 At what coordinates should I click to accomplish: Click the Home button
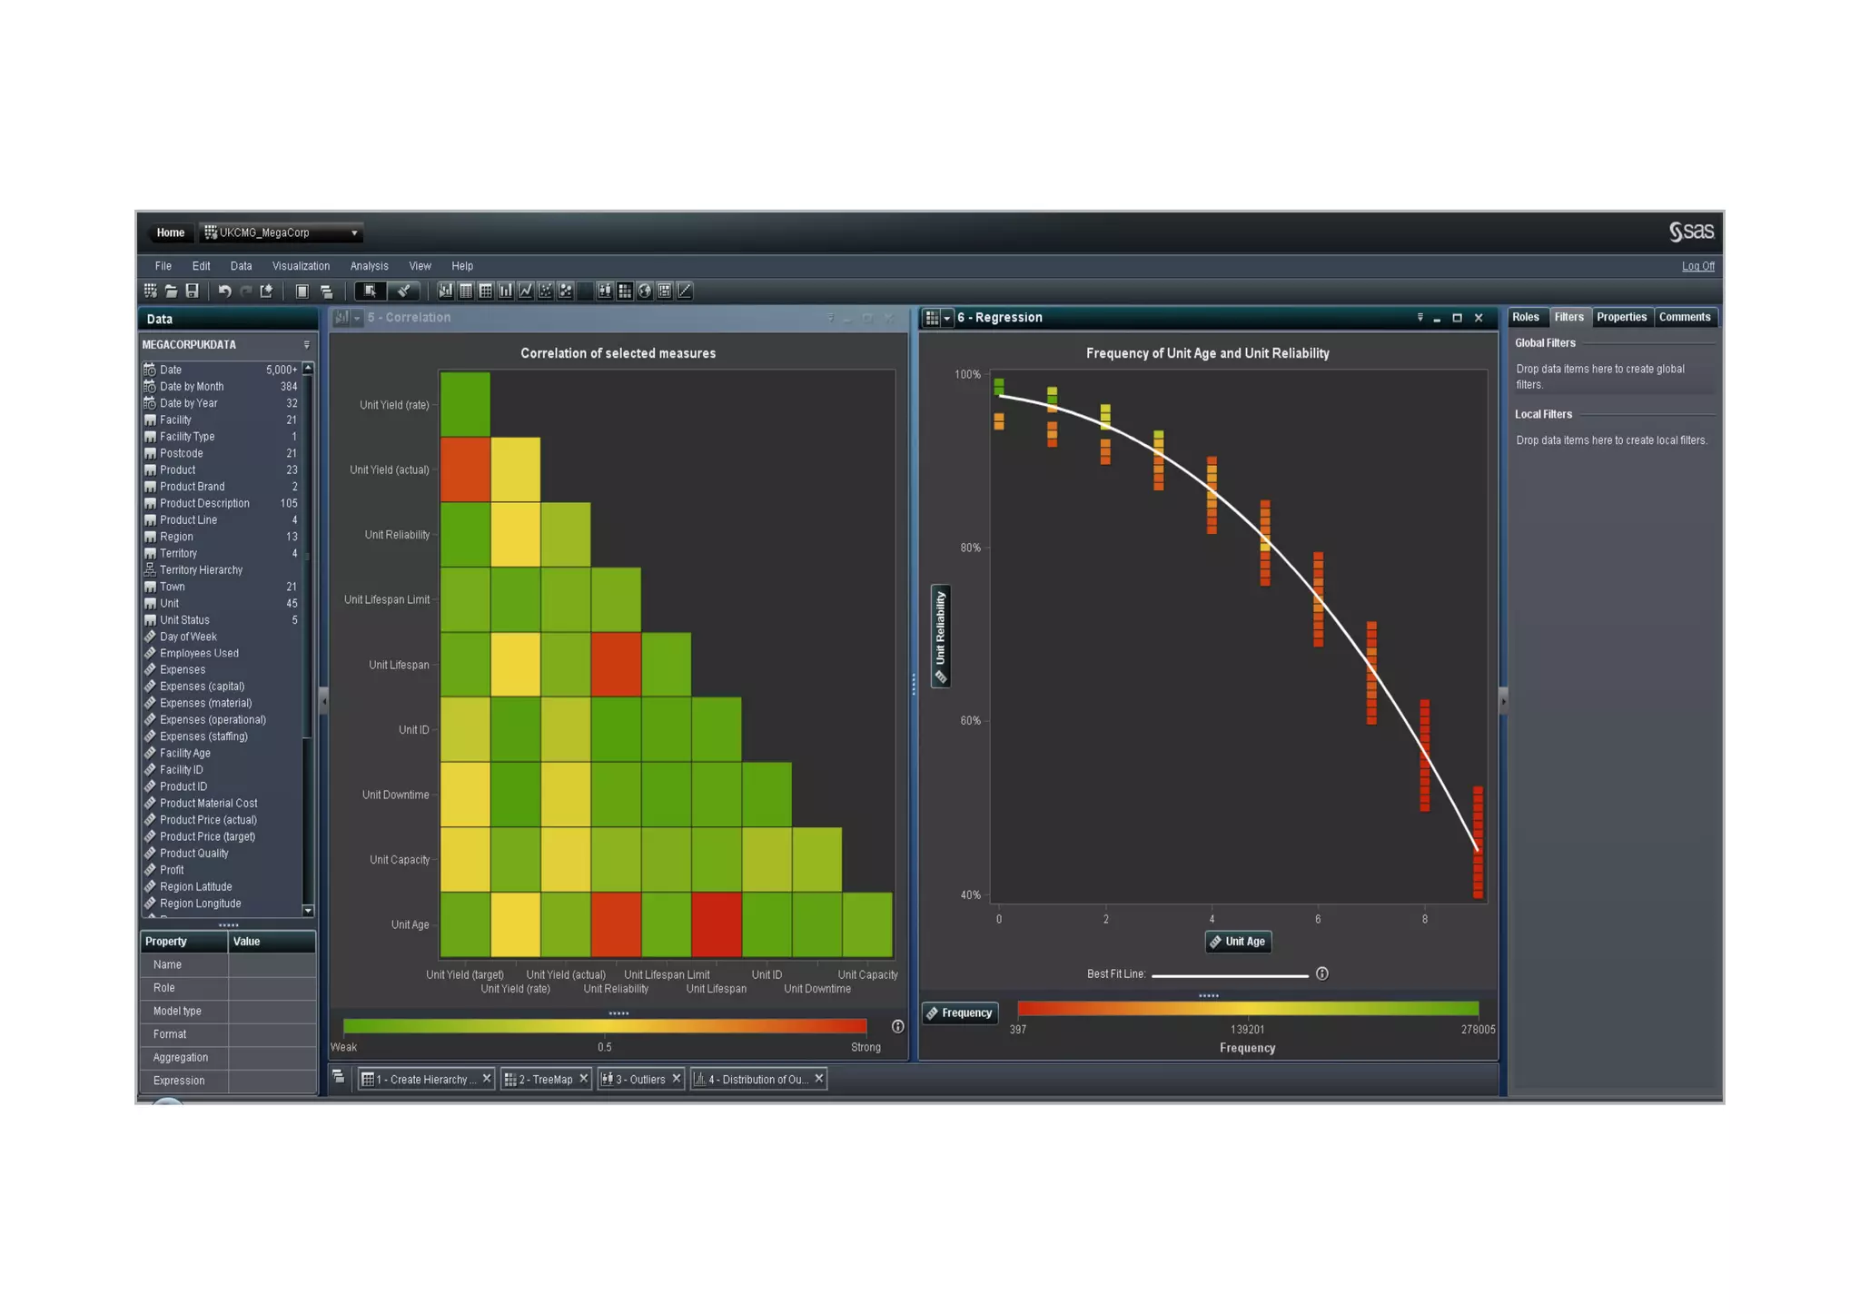[170, 233]
